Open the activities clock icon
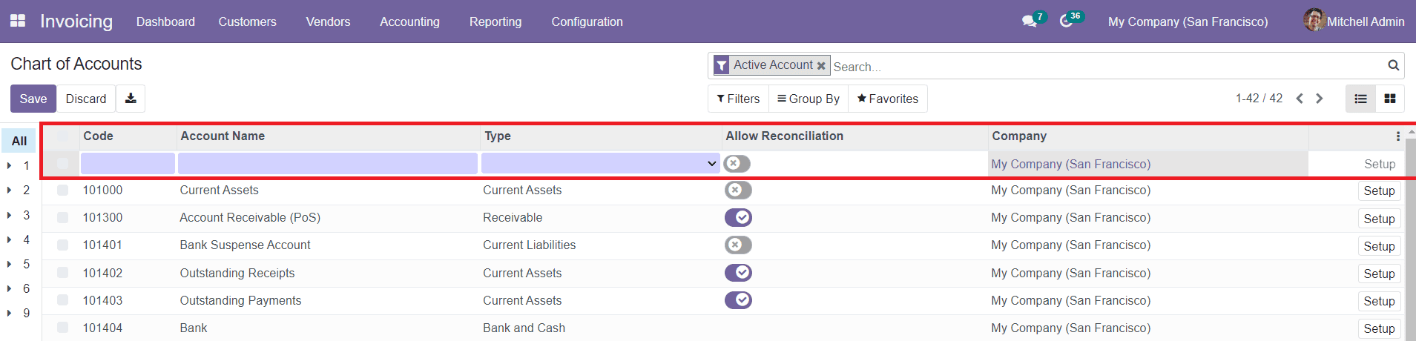The image size is (1416, 341). [1066, 21]
